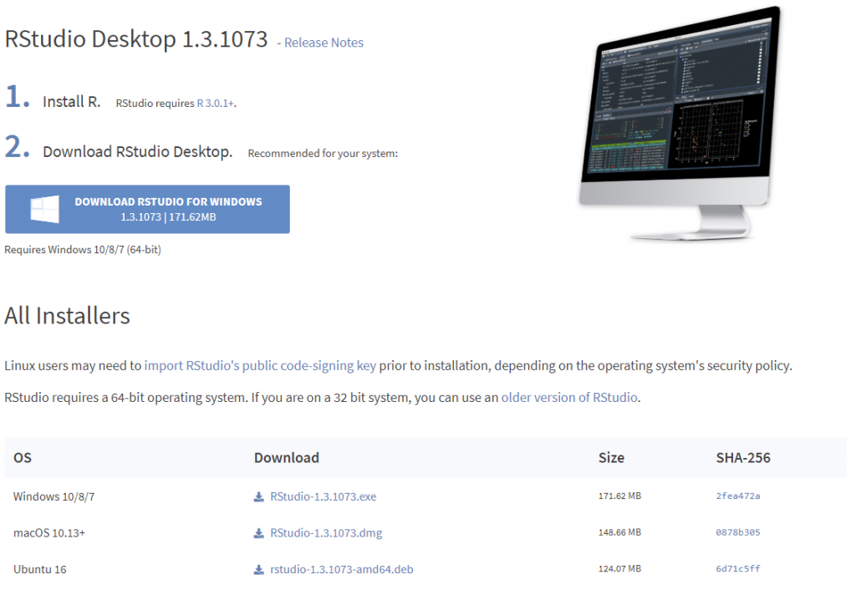
Task: Click SHA-256 hash 6d71c5ff
Action: pyautogui.click(x=738, y=570)
